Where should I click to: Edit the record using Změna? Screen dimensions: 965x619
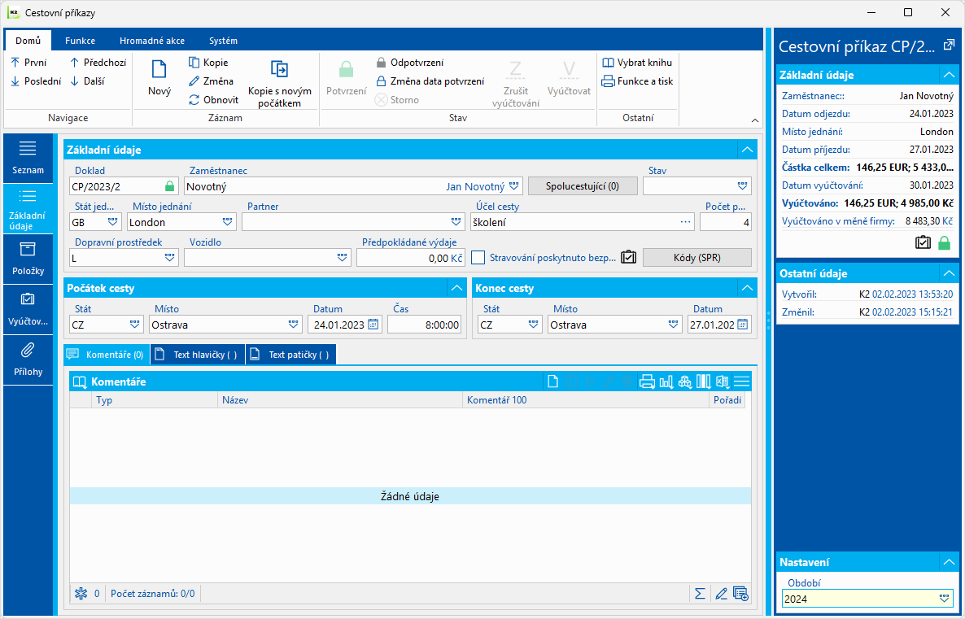tap(211, 81)
